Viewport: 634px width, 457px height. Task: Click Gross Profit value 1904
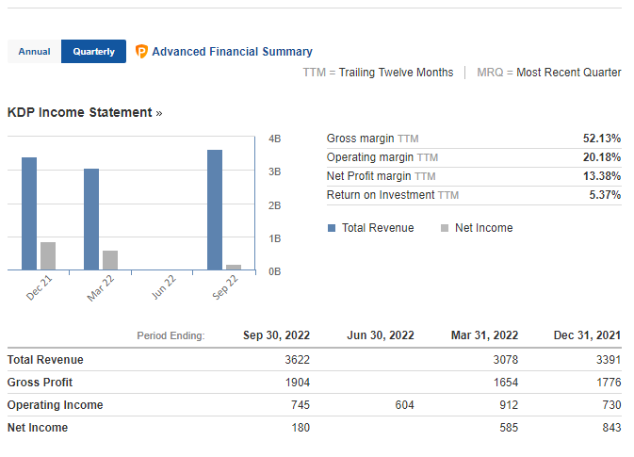point(298,383)
